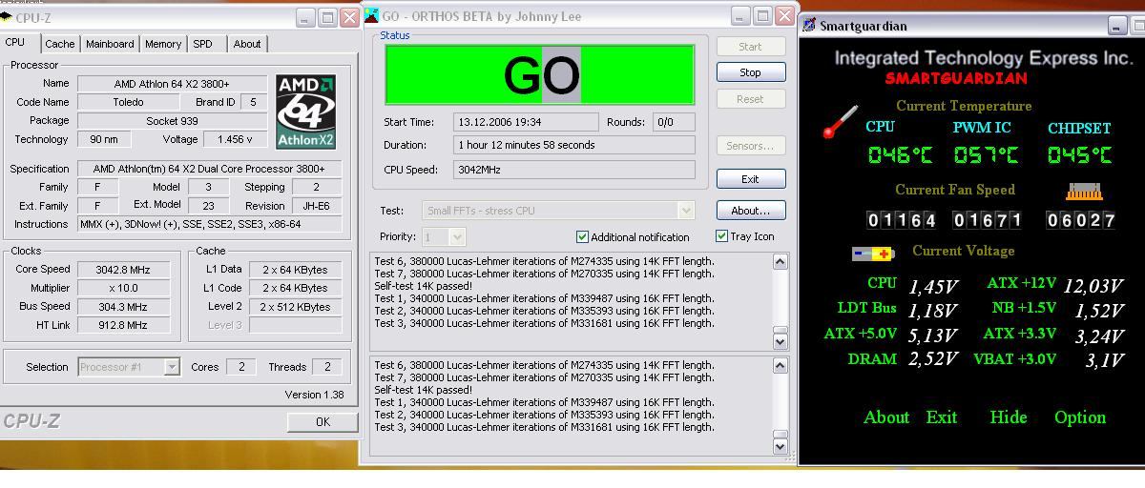Click the orange heatsink fan icon
This screenshot has width=1145, height=488.
1083,192
